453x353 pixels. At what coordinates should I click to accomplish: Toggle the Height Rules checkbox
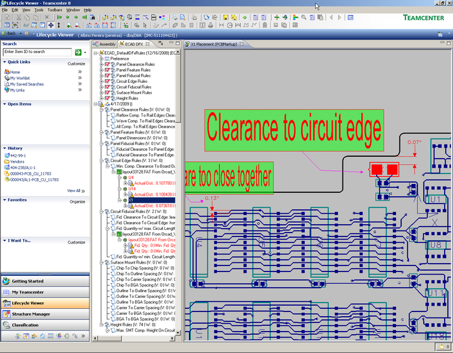pos(107,98)
